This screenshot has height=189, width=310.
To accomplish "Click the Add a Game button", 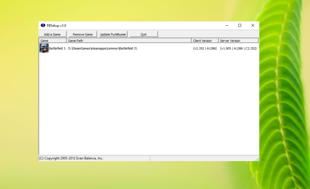I will pyautogui.click(x=52, y=34).
